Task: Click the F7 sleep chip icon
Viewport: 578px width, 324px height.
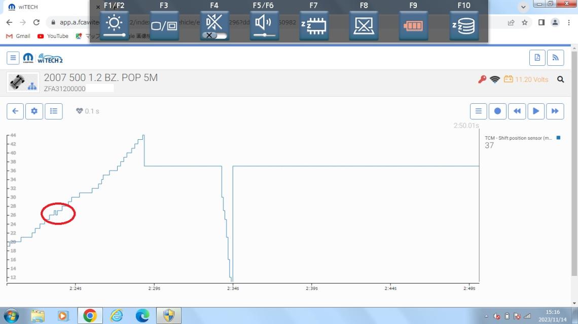Action: pos(314,25)
